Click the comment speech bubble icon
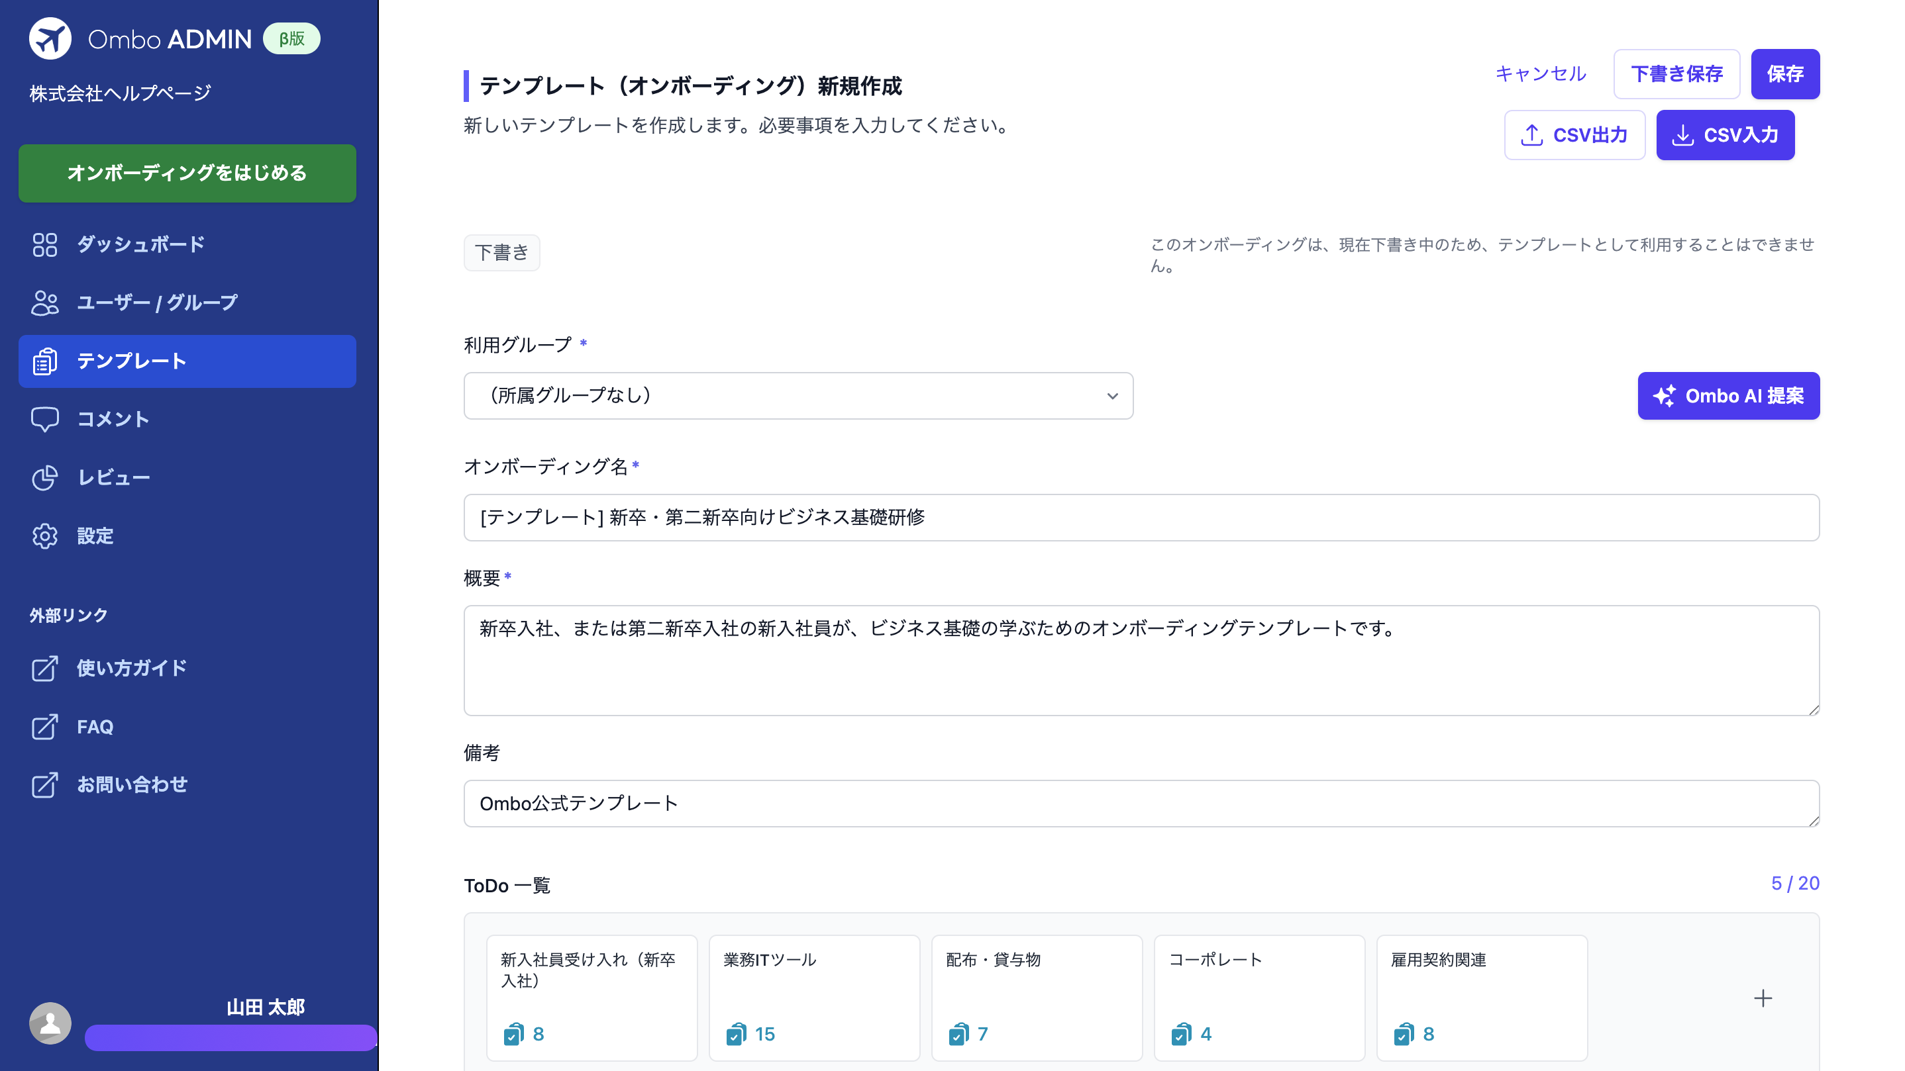Image resolution: width=1905 pixels, height=1071 pixels. (45, 419)
